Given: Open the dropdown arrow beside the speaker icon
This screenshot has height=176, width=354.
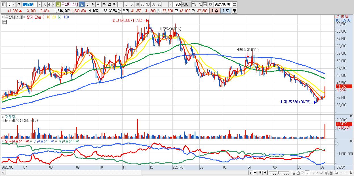Looking at the screenshot, I should (54, 4).
